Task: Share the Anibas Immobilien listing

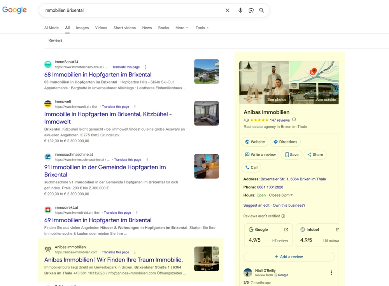Action: [315, 155]
